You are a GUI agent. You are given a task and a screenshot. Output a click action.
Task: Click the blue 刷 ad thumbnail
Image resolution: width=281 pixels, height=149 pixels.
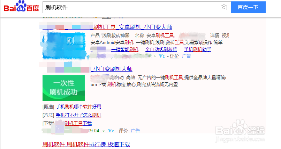(63, 46)
